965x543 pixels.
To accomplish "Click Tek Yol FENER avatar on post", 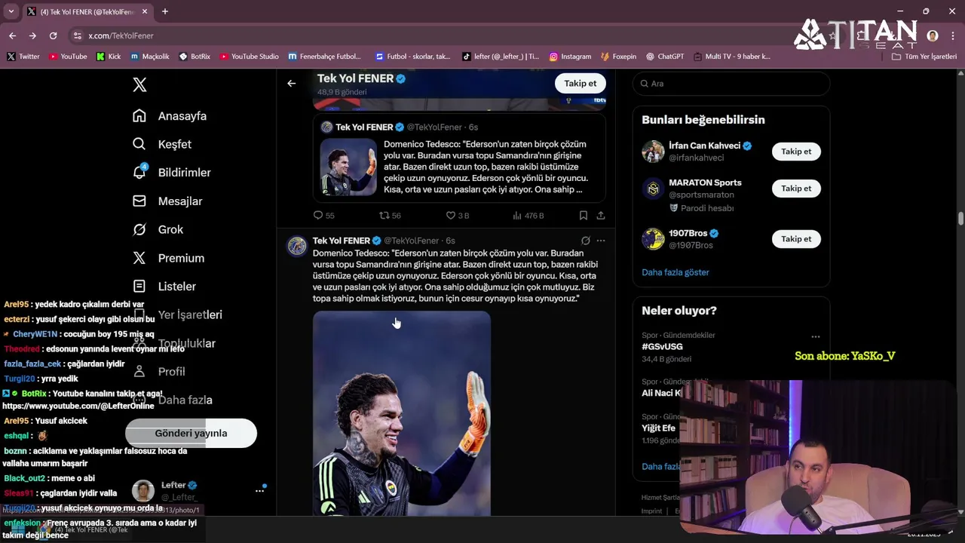I will [297, 246].
